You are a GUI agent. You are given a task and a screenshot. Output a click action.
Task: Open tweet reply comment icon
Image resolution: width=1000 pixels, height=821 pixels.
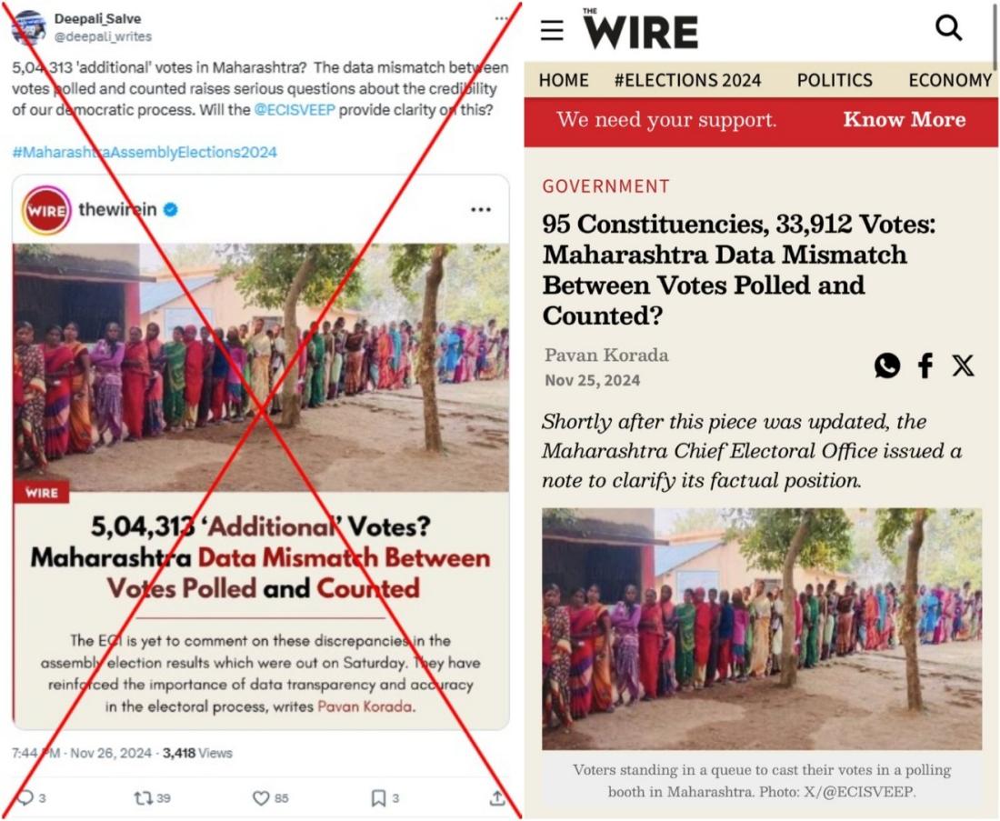point(25,797)
